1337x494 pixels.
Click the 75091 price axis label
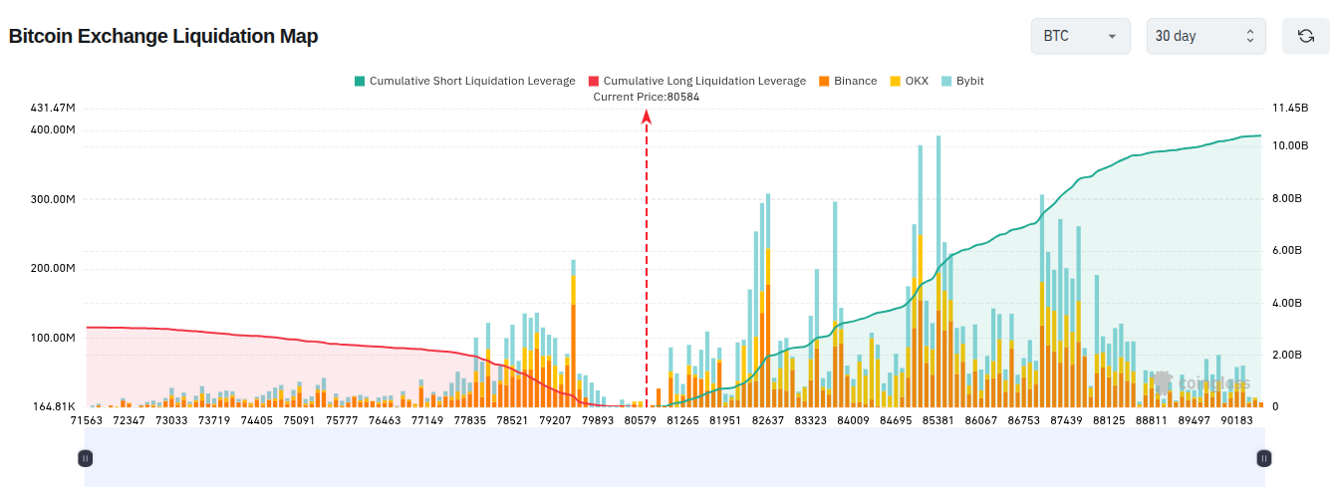coord(299,421)
